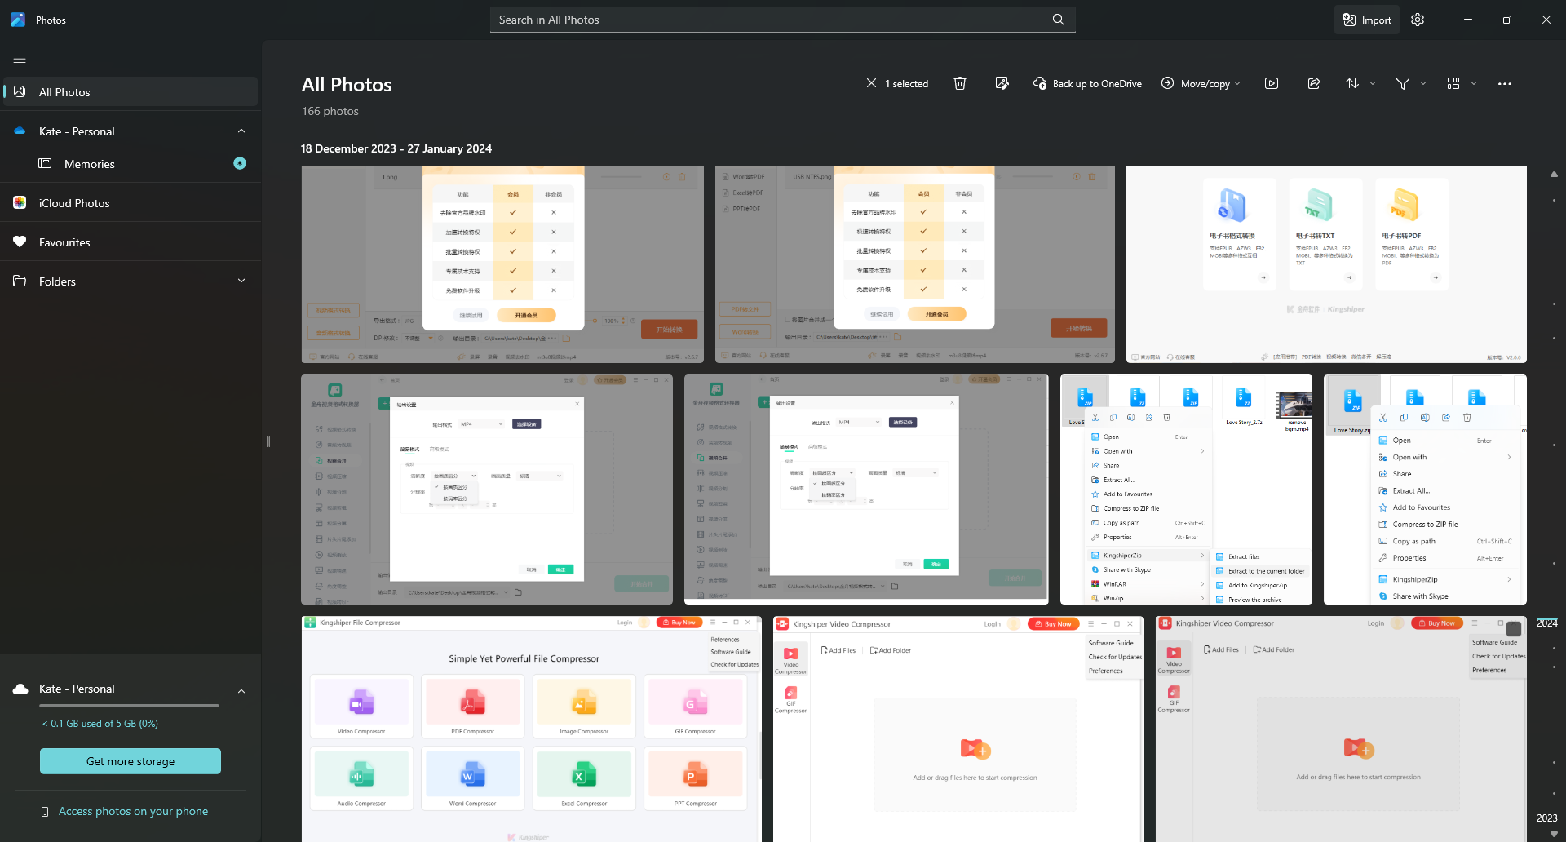Expand the Move/copy dropdown
Image resolution: width=1566 pixels, height=842 pixels.
pos(1201,83)
